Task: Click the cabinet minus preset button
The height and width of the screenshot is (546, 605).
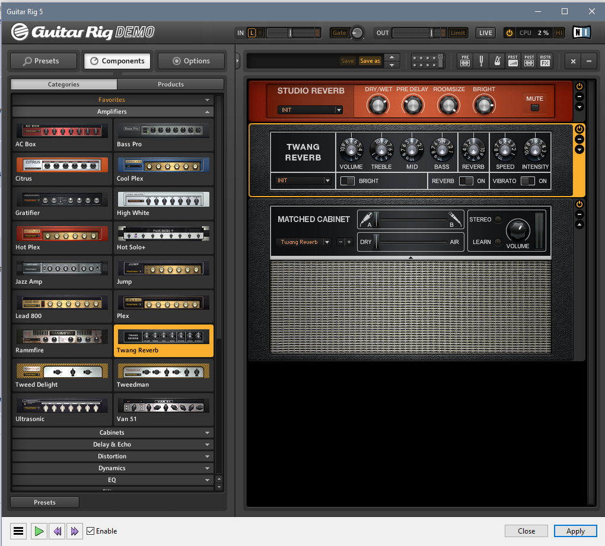Action: [340, 242]
